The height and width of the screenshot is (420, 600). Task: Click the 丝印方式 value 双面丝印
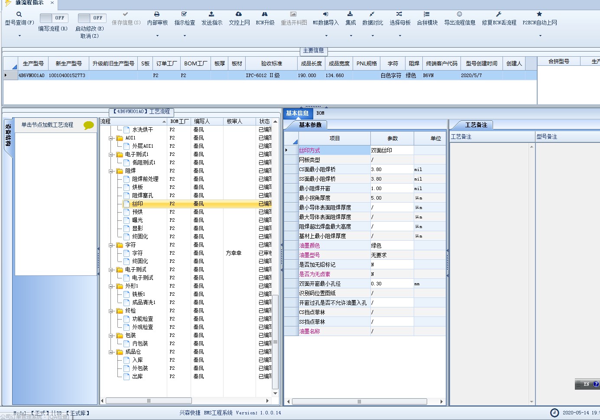pos(392,150)
